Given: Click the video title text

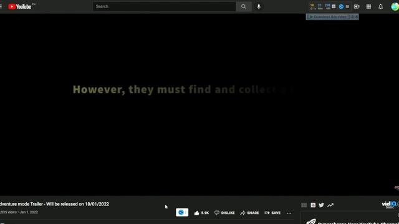Looking at the screenshot, I should click(x=54, y=204).
